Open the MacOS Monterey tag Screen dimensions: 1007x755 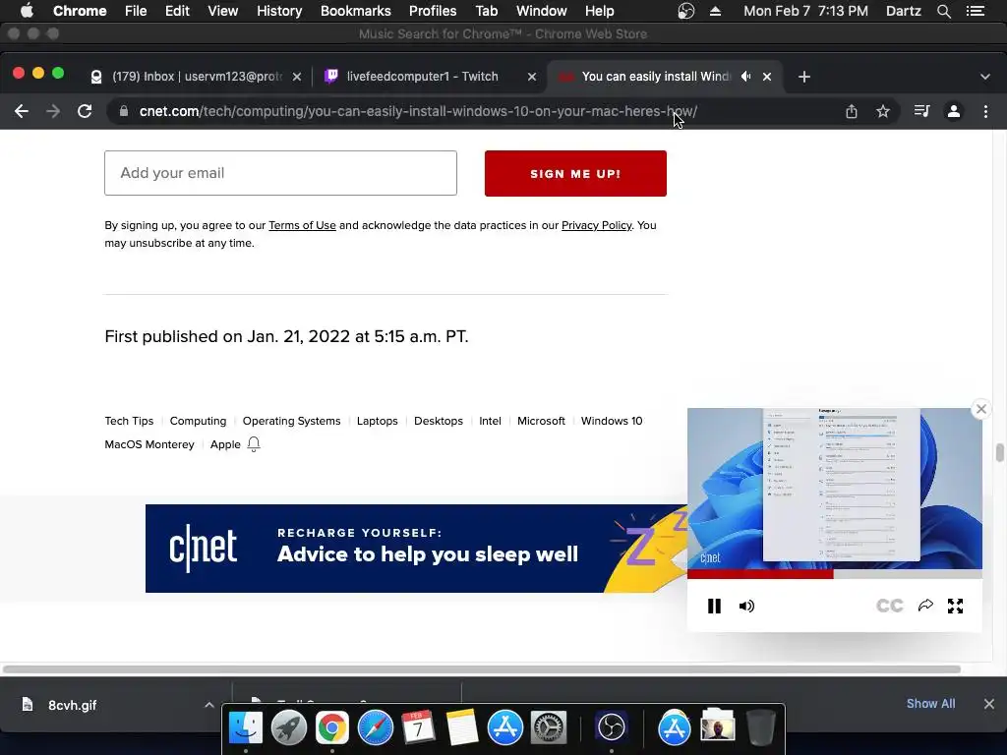click(x=149, y=445)
